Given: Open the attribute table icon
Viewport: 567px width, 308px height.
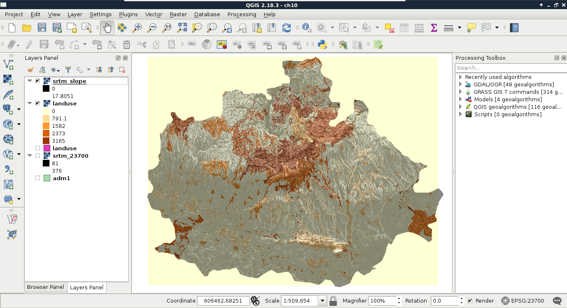Looking at the screenshot, I should click(x=404, y=28).
